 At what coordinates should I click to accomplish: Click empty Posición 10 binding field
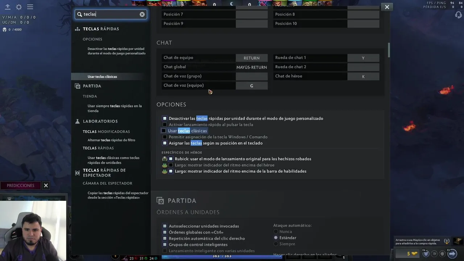click(363, 24)
